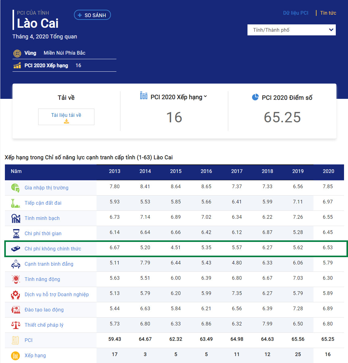Open the Tính minh bạch link
The height and width of the screenshot is (363, 348).
(x=42, y=218)
